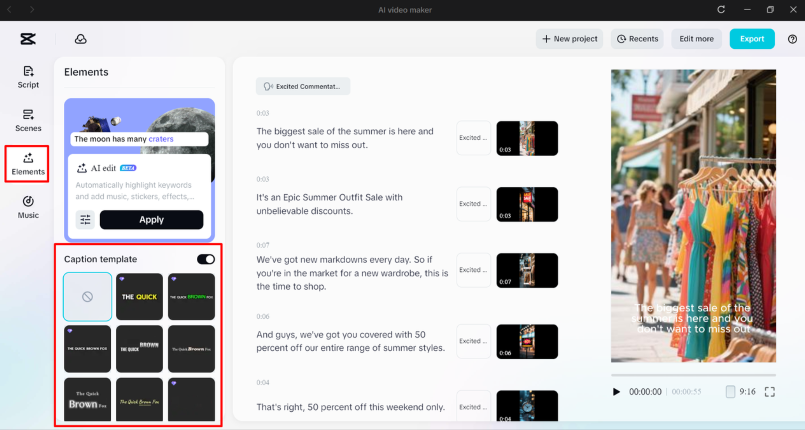Open the Music tab
Viewport: 805px width, 430px height.
point(28,207)
